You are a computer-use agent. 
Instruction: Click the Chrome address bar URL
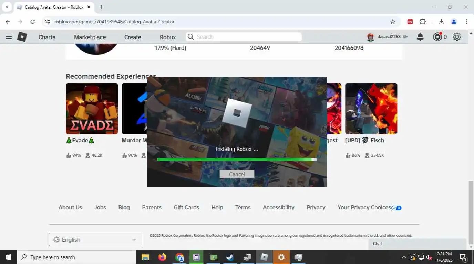click(114, 22)
